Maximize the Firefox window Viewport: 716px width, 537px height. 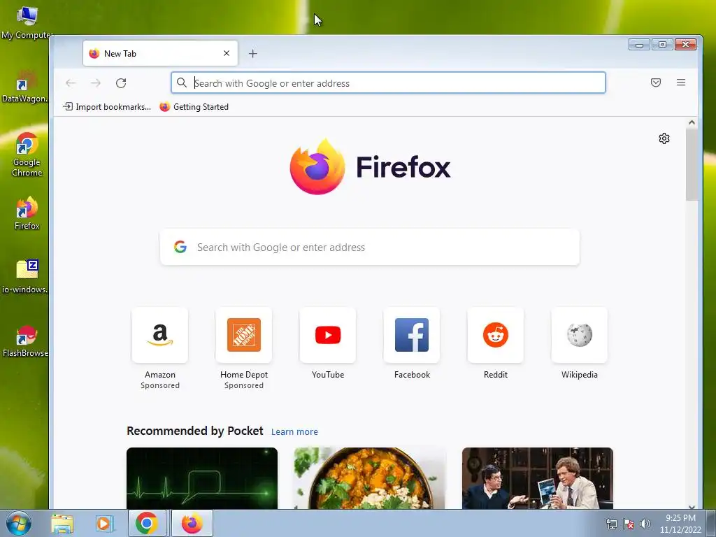(662, 44)
